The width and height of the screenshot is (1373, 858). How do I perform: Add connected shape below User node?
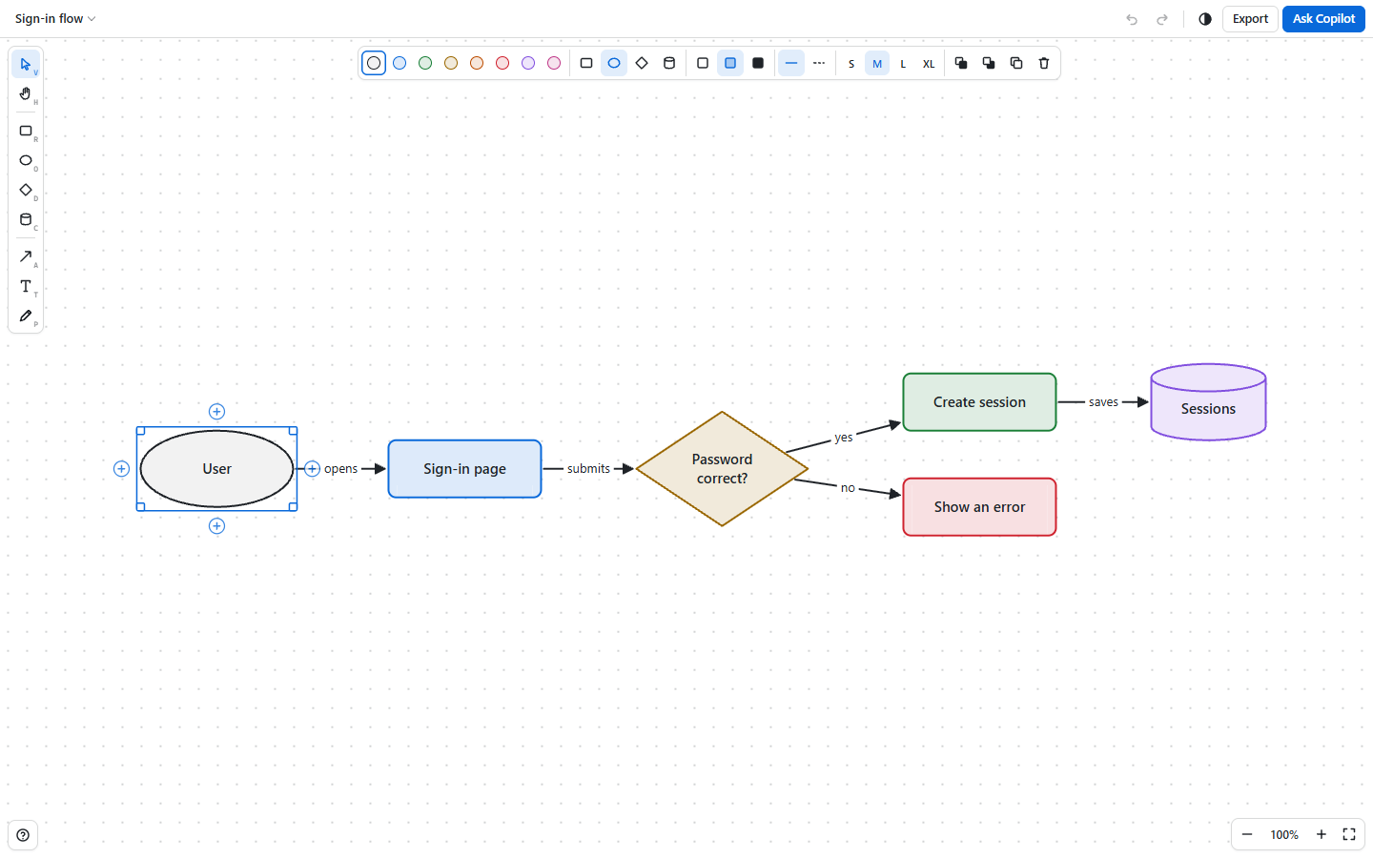(216, 526)
